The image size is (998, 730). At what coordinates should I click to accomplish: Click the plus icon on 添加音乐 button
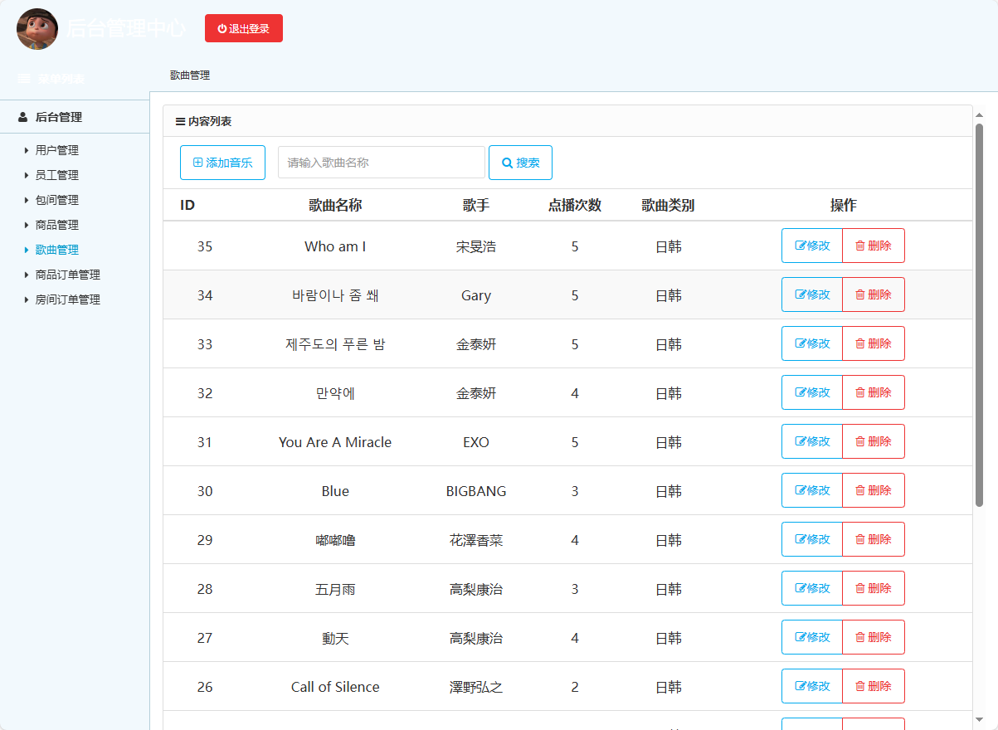point(197,162)
